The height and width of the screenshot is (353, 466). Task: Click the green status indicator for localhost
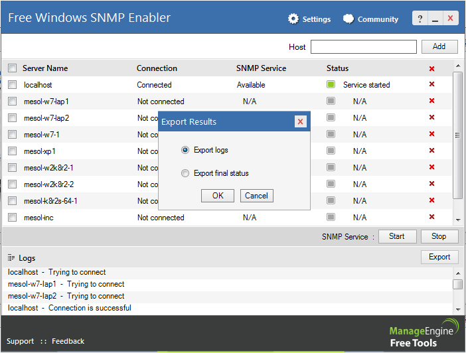331,84
